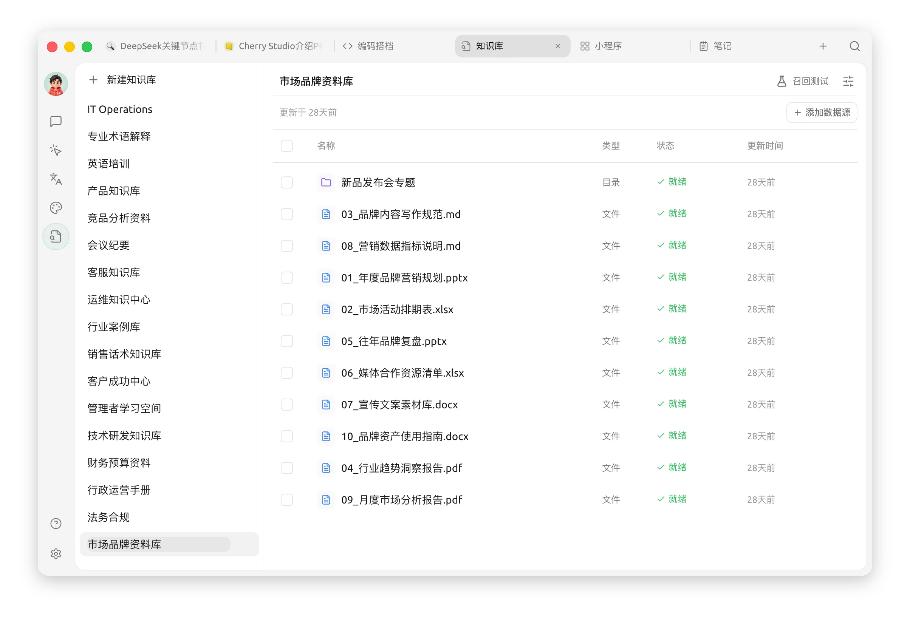Open knowledge base settings sliders icon
Screen dimensions: 910x621
848,81
